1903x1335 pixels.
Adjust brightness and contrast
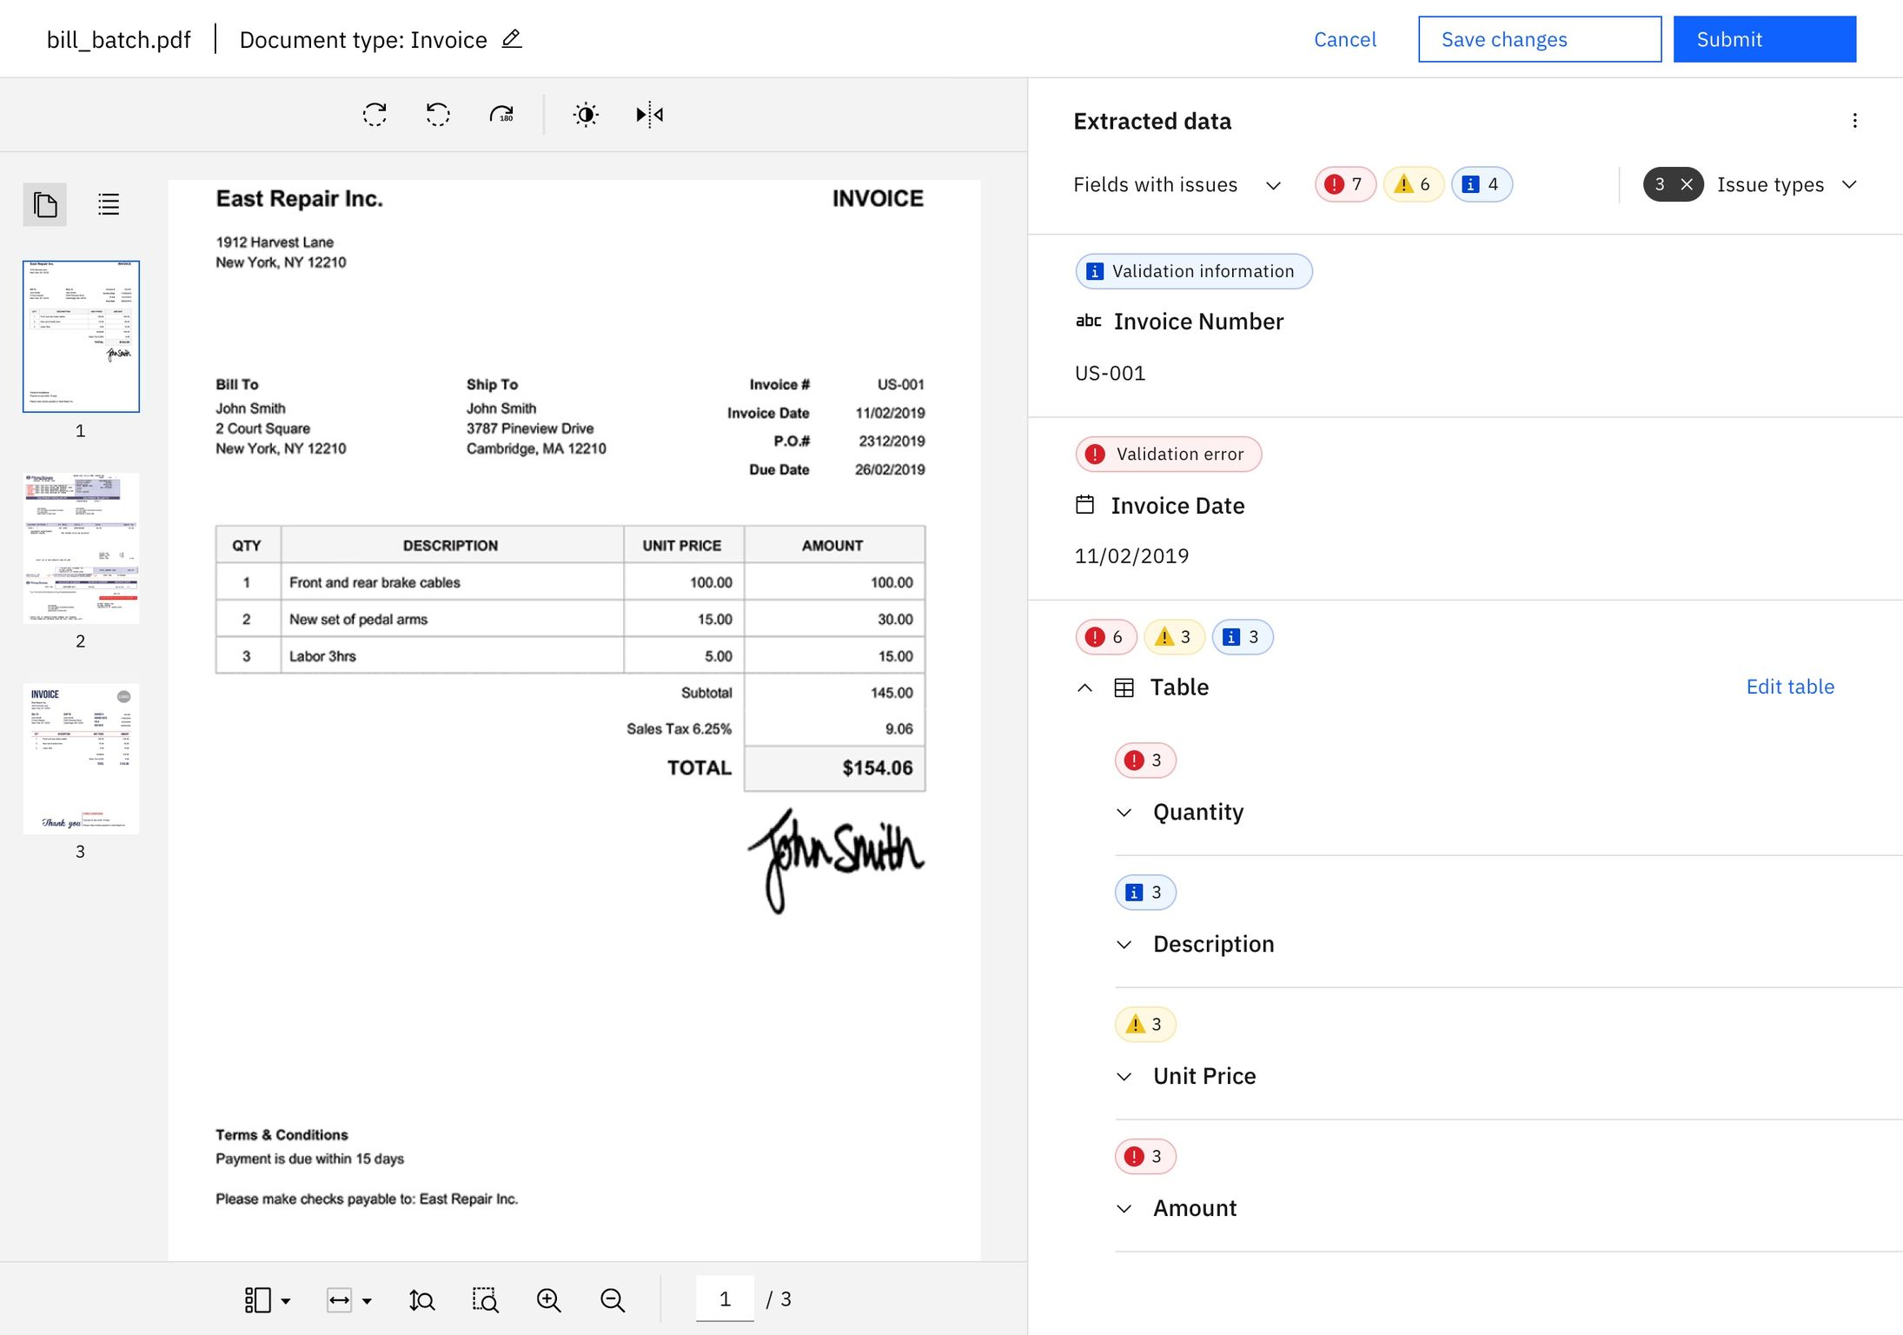[x=586, y=114]
